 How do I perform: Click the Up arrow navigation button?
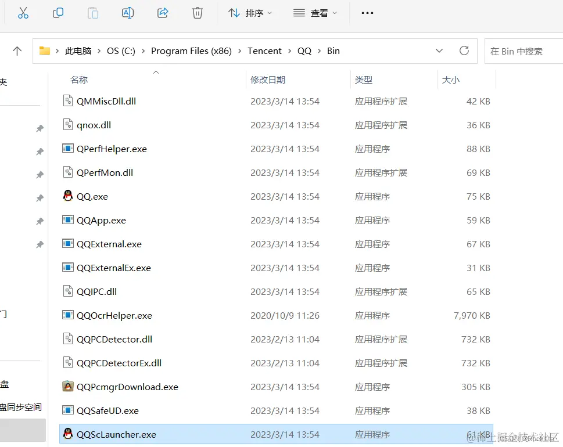tap(17, 51)
